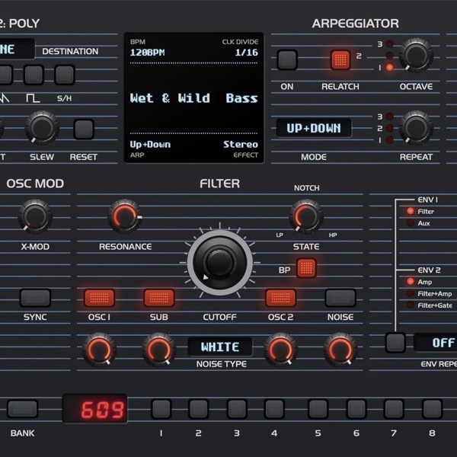Enable the NOISE mixer button
Image resolution: width=457 pixels, height=457 pixels.
[340, 298]
